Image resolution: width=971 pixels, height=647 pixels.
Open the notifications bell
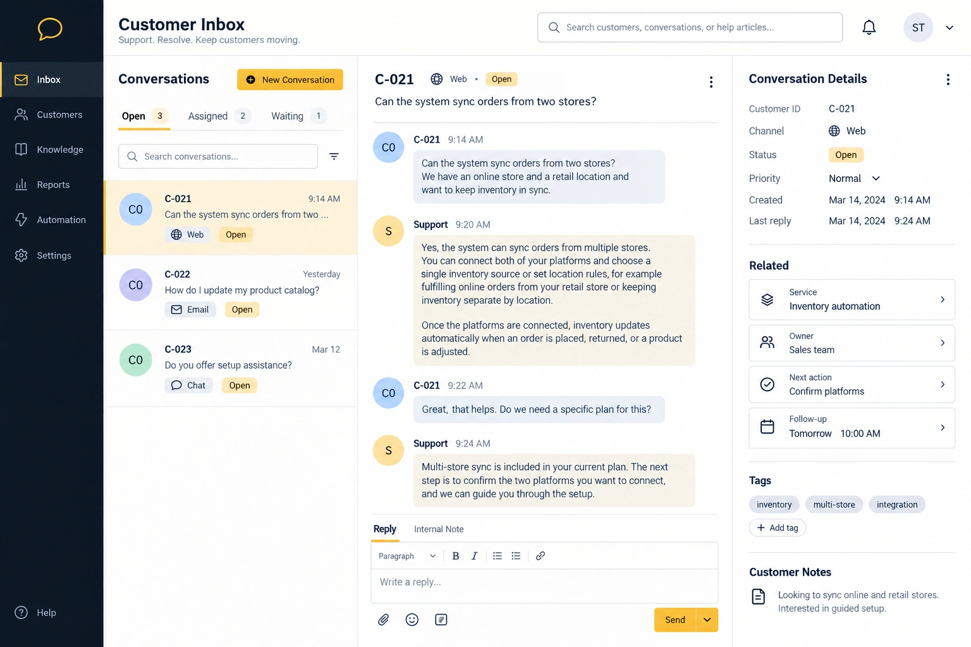click(869, 27)
